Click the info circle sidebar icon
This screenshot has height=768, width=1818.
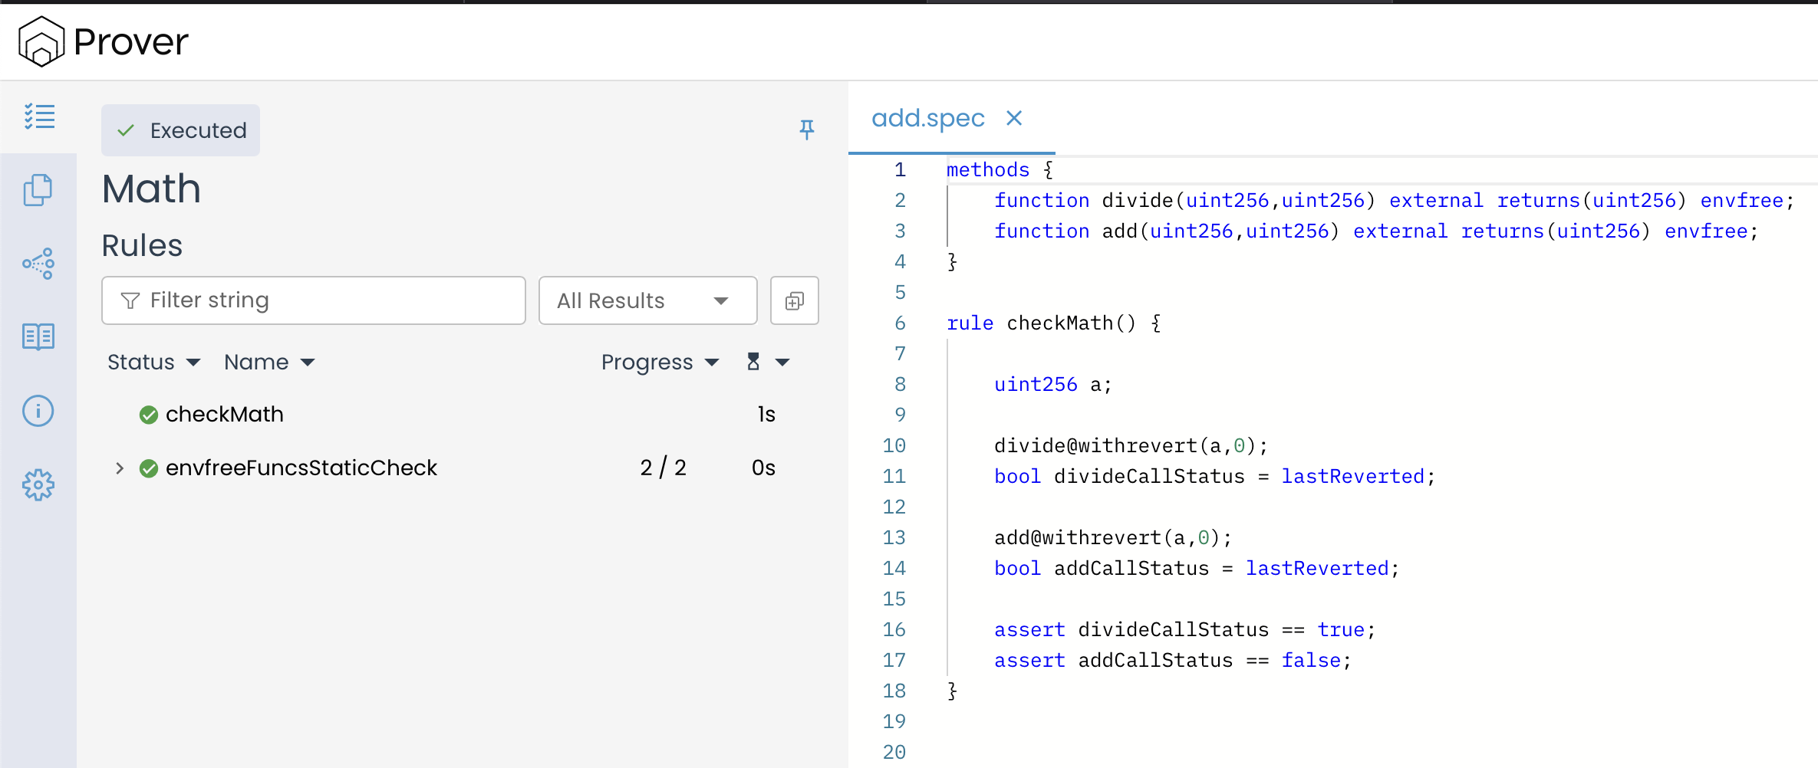(38, 411)
